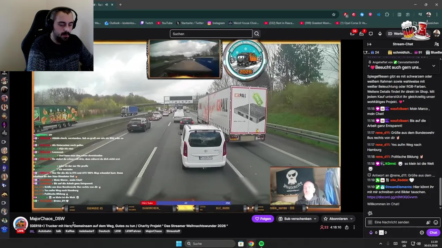This screenshot has width=442, height=248.
Task: Open the chat community users icon
Action: [x=436, y=44]
